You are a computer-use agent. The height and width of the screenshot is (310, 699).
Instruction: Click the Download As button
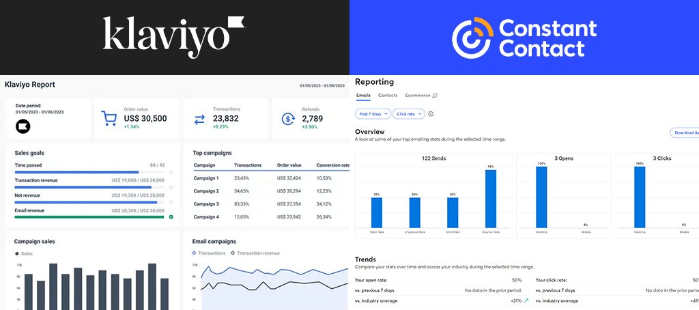(x=684, y=132)
